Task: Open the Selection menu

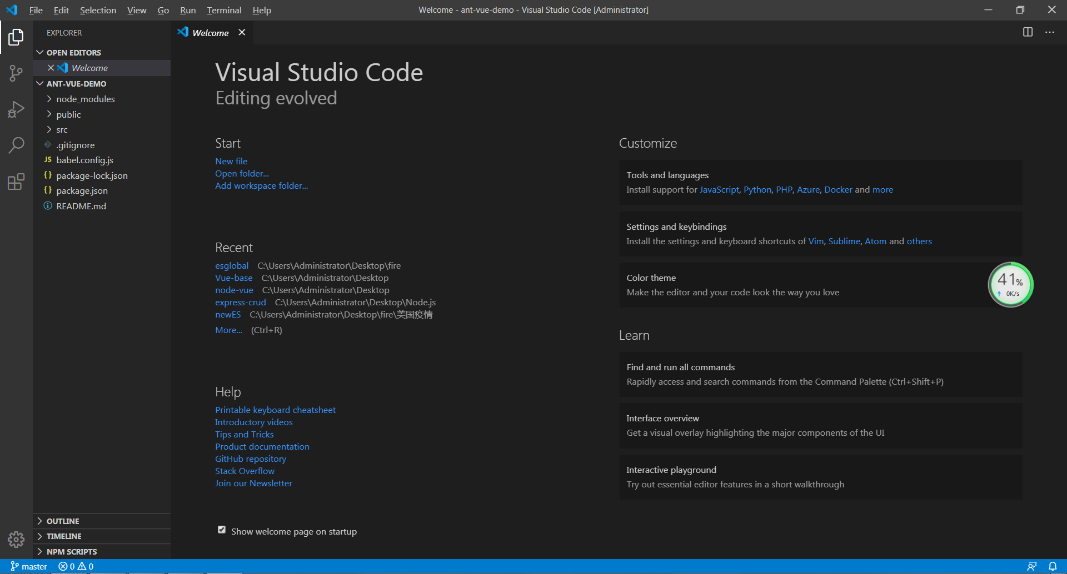Action: (98, 10)
